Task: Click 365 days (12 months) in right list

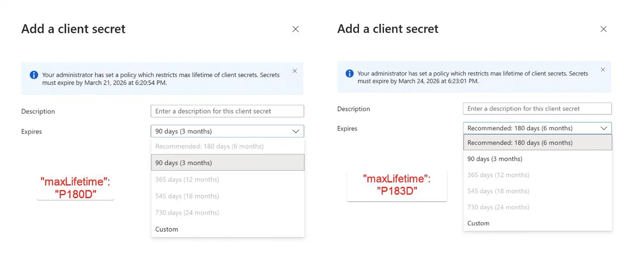Action: point(537,175)
